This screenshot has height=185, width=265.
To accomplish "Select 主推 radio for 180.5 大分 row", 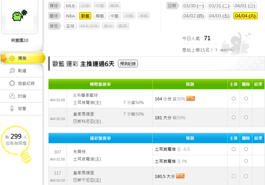I will click(234, 176).
